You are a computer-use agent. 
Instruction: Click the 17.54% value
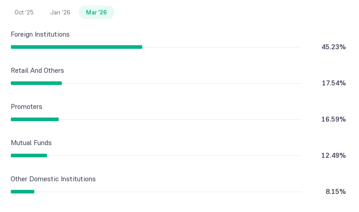(334, 83)
